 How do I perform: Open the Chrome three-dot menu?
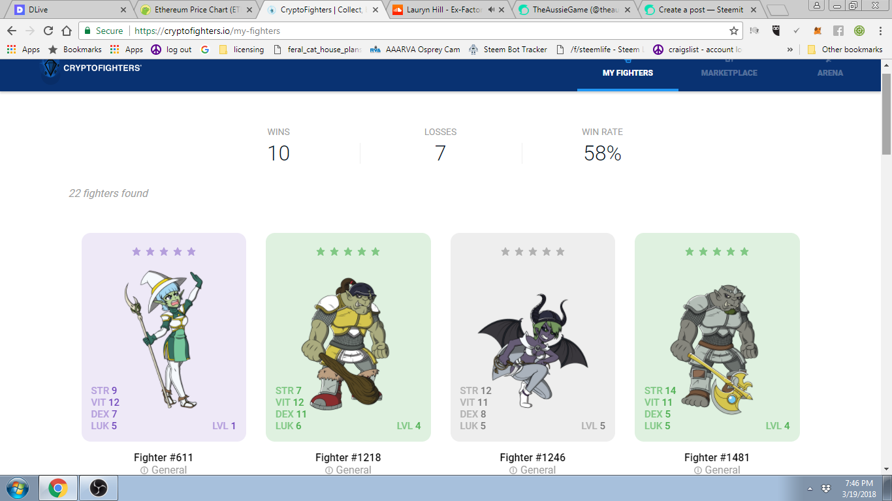(x=880, y=31)
